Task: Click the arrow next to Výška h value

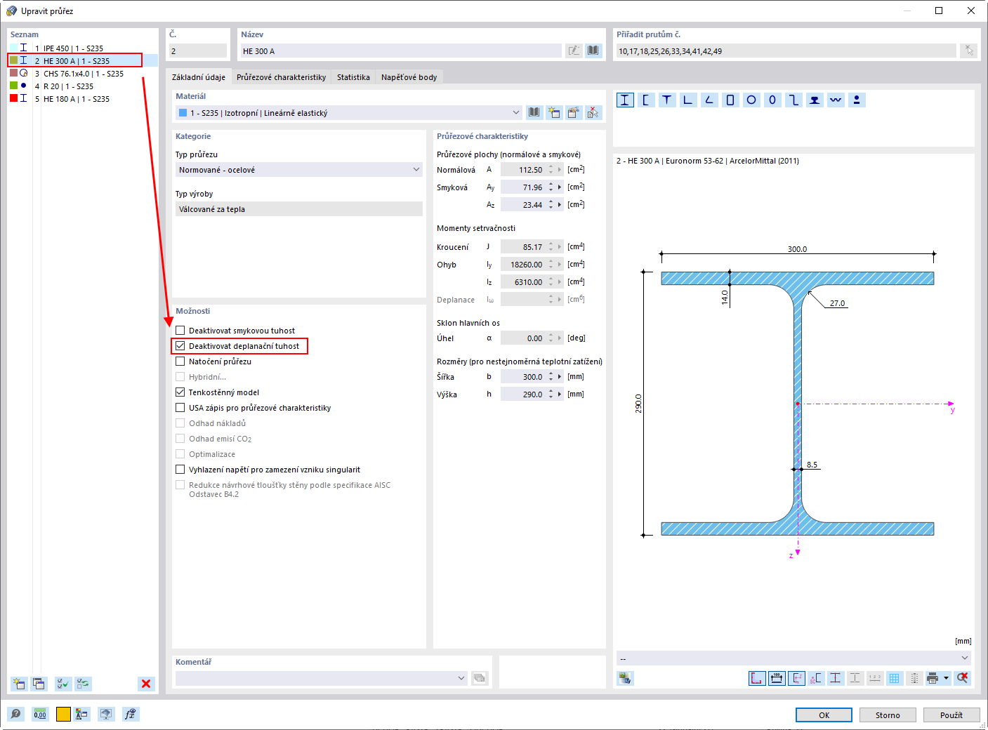Action: [560, 394]
